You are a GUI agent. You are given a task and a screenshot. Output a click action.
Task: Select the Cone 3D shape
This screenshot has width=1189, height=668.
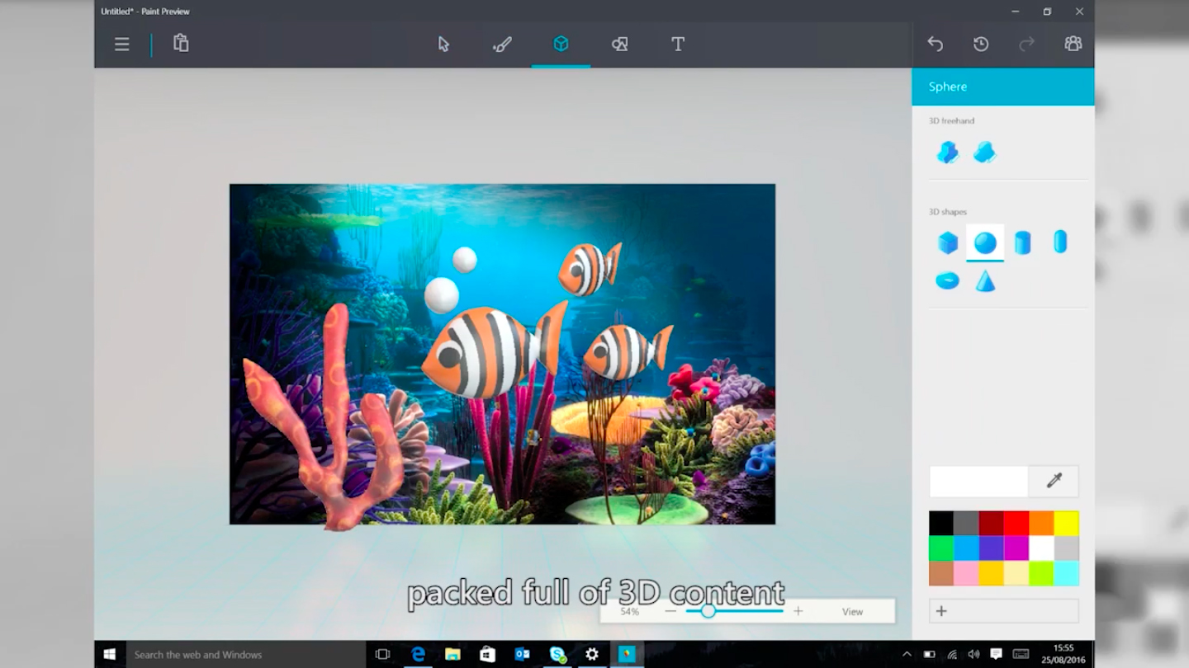[x=985, y=281]
